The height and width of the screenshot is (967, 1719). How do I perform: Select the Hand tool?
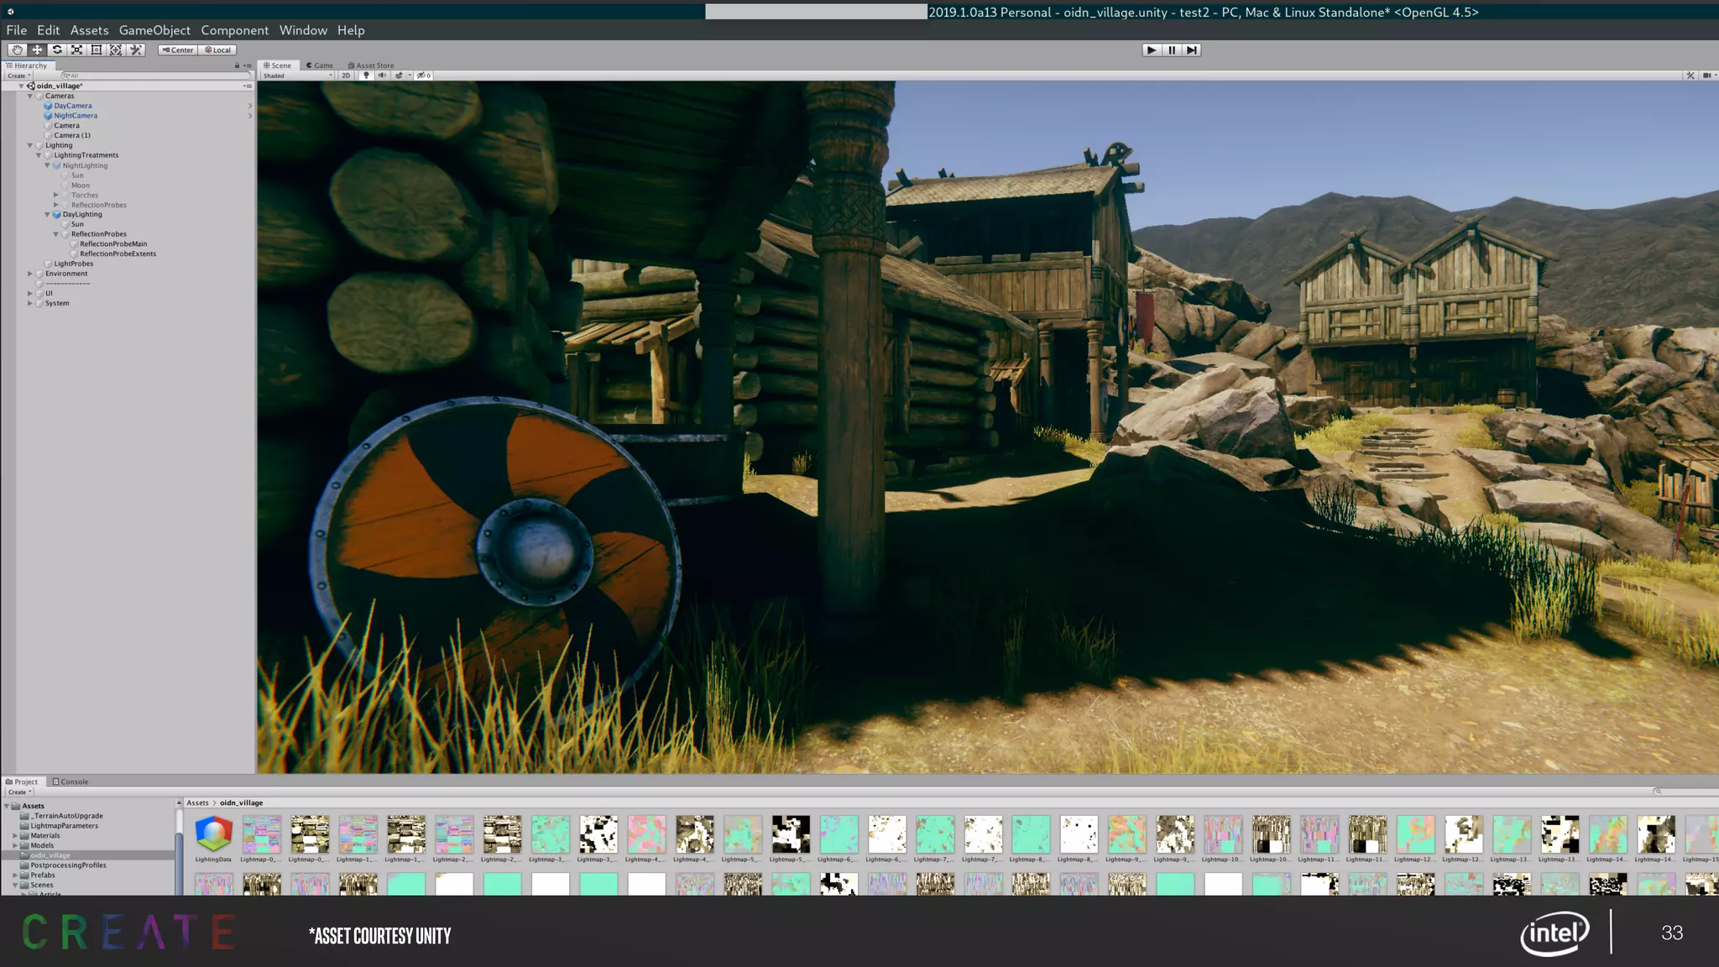tap(17, 50)
